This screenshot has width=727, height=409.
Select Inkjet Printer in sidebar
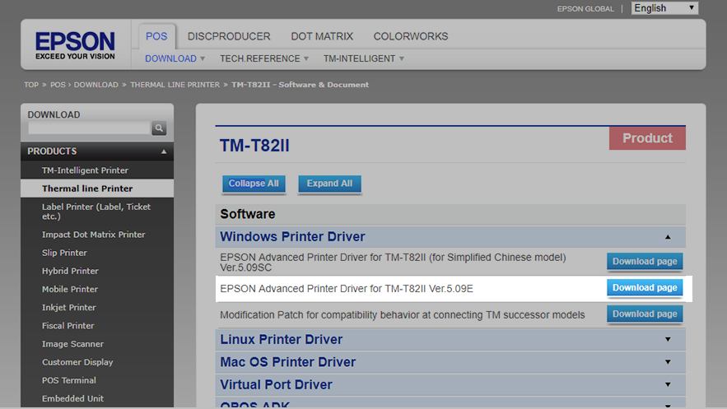68,308
